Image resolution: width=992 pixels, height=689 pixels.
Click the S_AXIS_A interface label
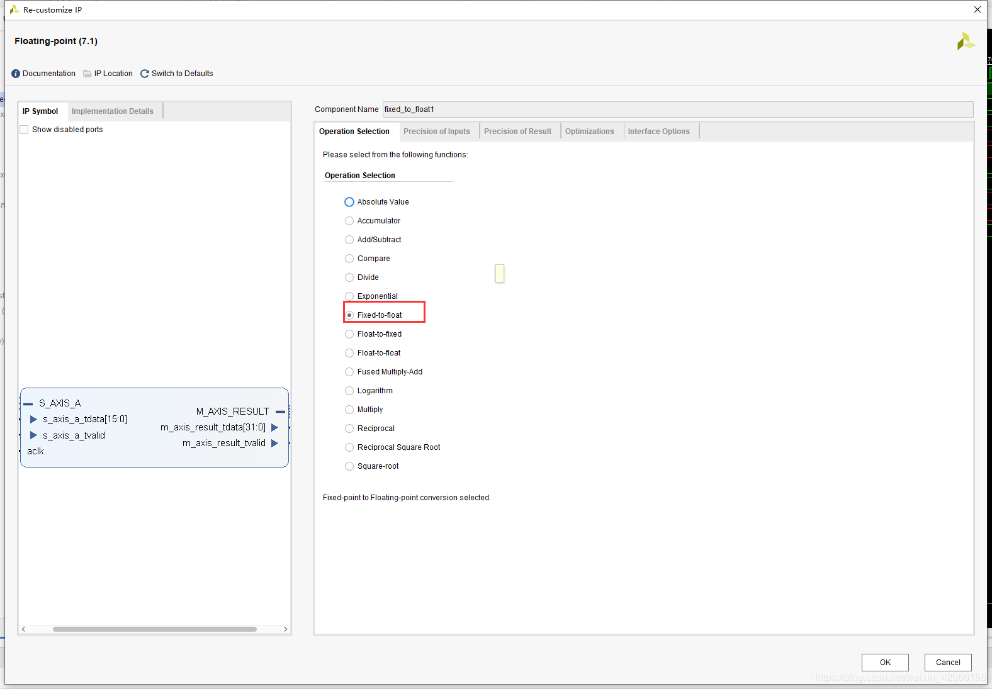[60, 403]
